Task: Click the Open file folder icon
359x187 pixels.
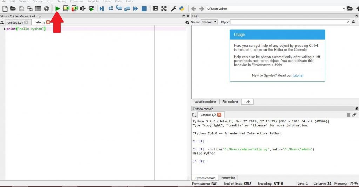Action: point(13,8)
